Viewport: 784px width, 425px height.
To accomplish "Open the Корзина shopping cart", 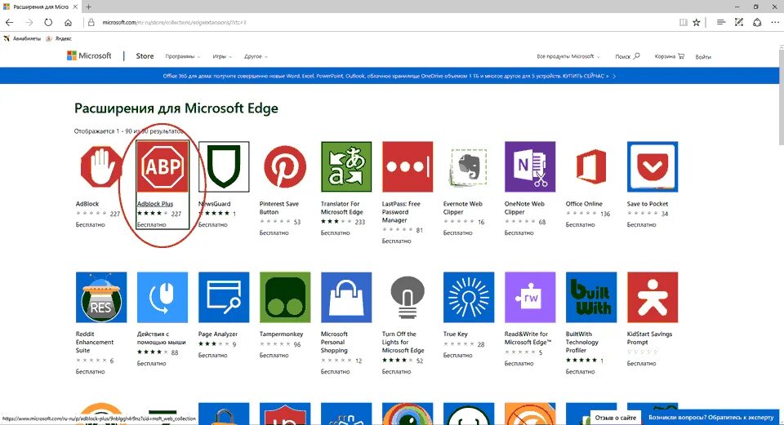I will pyautogui.click(x=670, y=56).
